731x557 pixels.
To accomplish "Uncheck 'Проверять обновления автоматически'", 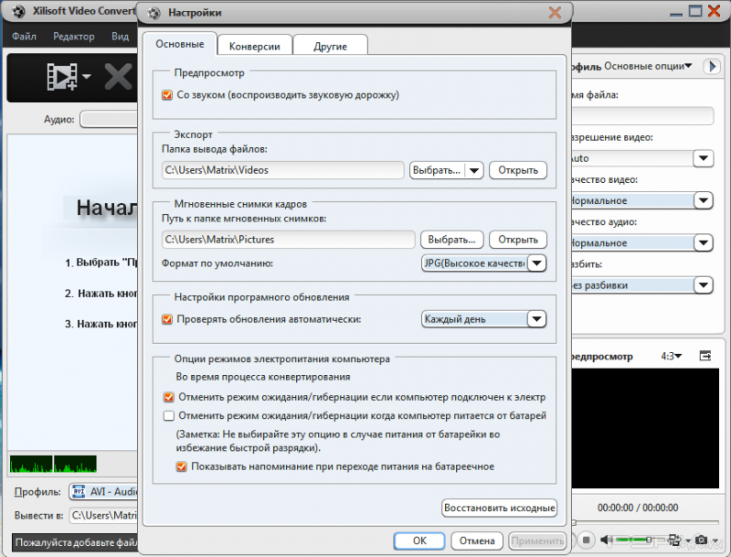I will [x=167, y=319].
